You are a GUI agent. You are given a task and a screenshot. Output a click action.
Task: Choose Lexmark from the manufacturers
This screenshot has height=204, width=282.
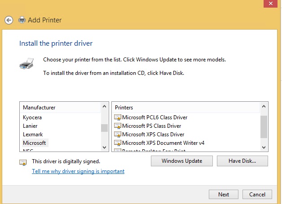point(33,135)
